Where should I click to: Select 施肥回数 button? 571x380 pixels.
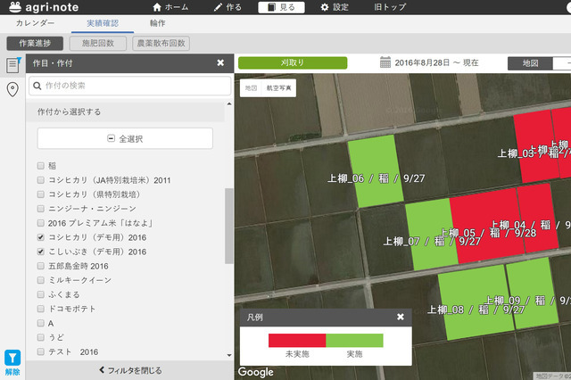click(x=98, y=44)
